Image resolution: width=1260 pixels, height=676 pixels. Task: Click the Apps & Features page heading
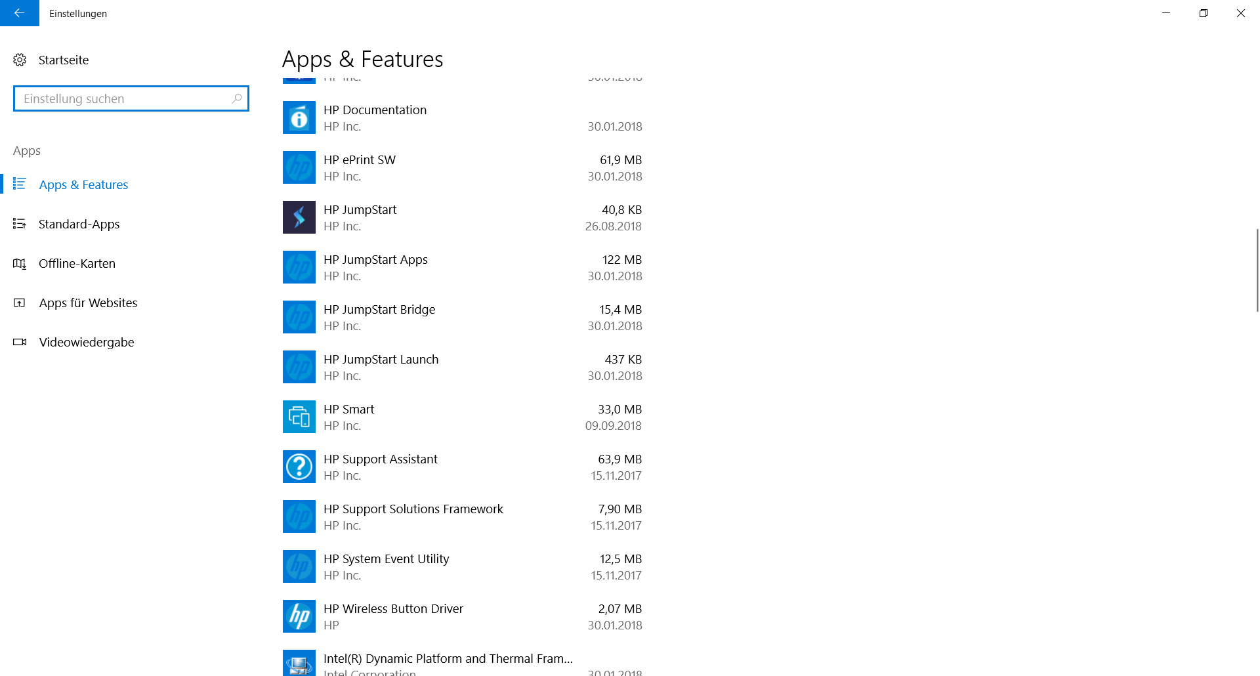(363, 59)
